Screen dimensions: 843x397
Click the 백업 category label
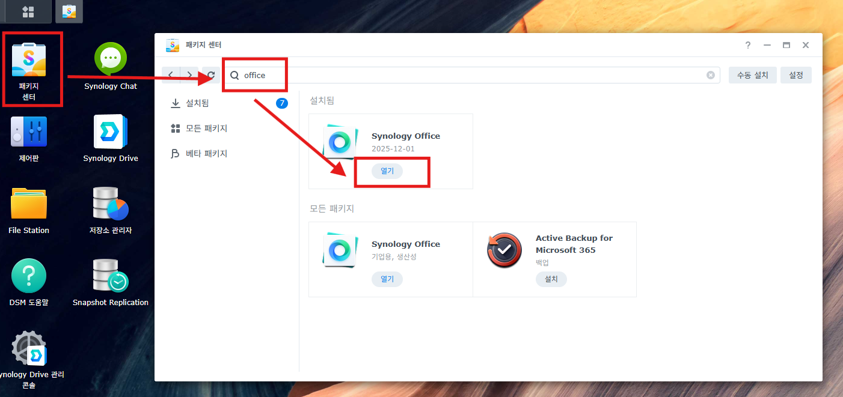(542, 263)
